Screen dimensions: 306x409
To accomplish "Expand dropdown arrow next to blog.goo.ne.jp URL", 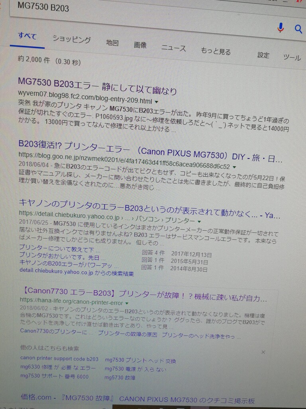I will pos(234,167).
